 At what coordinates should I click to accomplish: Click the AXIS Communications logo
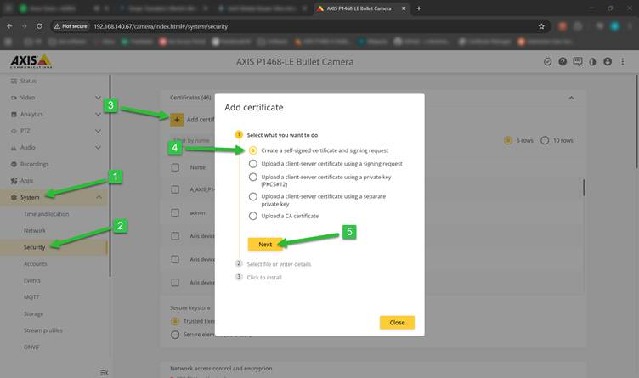tap(31, 61)
